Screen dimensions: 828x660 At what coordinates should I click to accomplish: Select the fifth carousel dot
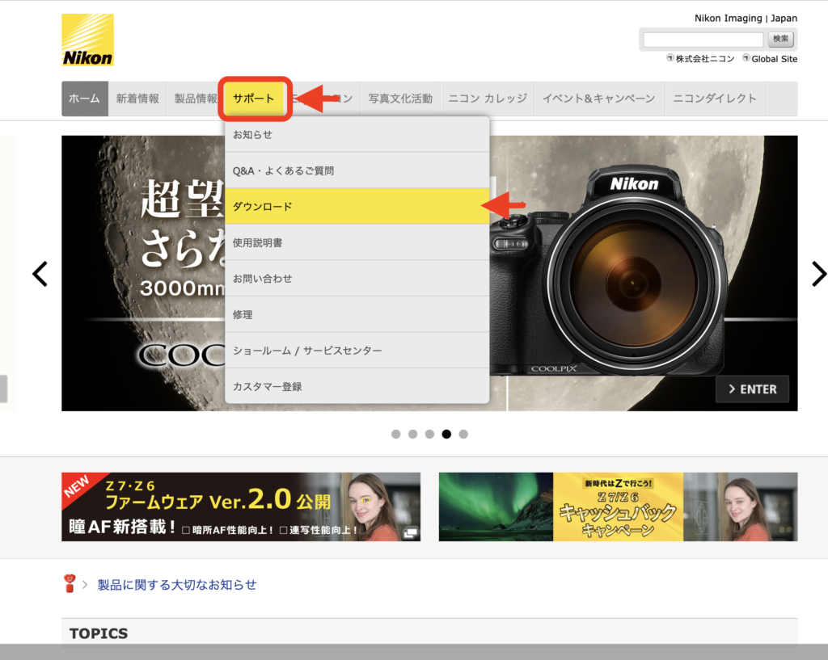463,434
